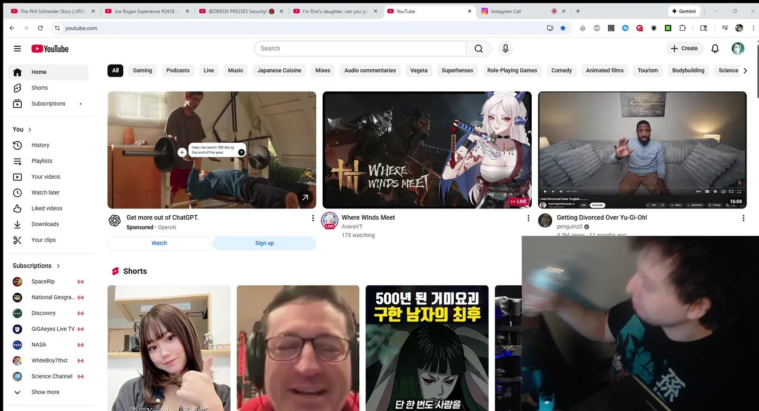Click the magnifier search button
Viewport: 759px width, 411px height.
pos(479,49)
